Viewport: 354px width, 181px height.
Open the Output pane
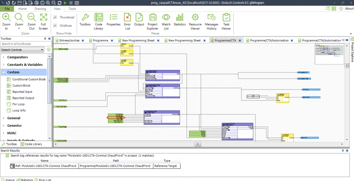click(x=139, y=20)
